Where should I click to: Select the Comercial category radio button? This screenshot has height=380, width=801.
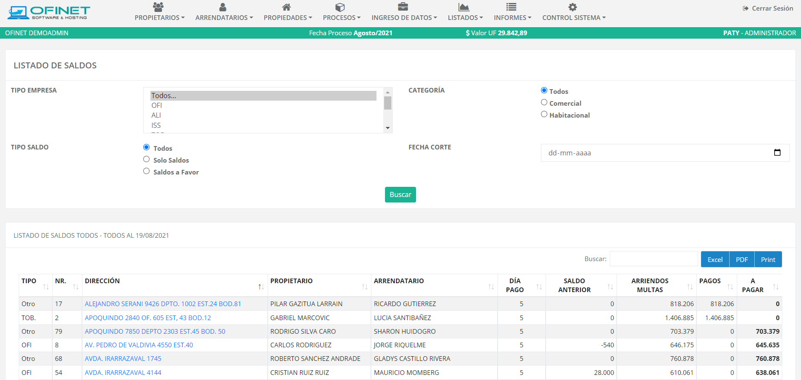pos(544,102)
